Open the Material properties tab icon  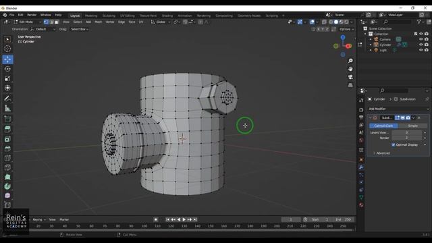(x=361, y=205)
